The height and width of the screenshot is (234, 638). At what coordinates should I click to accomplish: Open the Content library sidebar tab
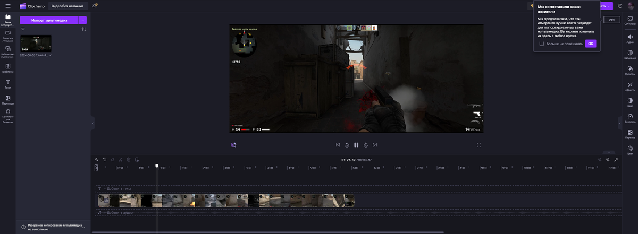(8, 51)
